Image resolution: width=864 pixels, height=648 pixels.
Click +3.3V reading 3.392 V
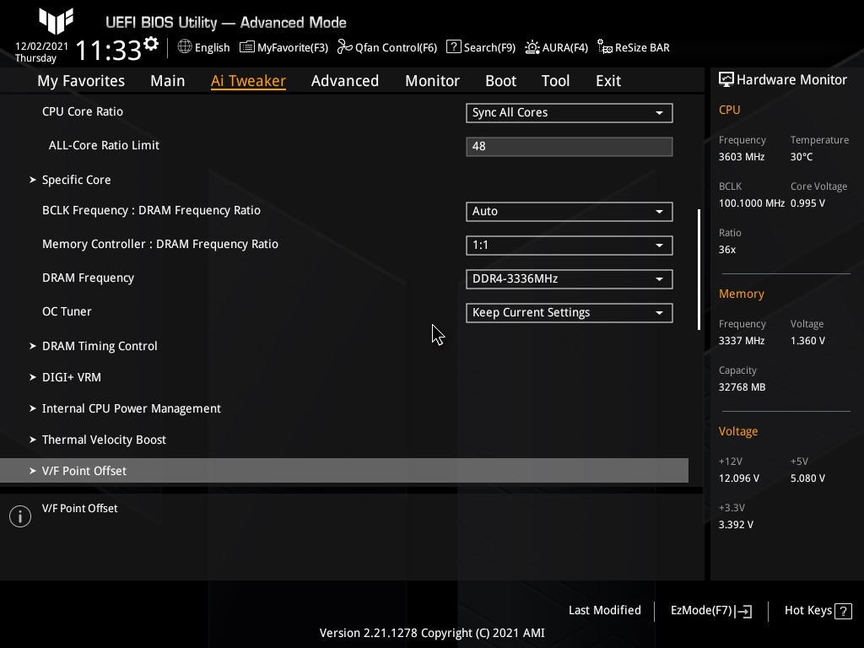(736, 525)
